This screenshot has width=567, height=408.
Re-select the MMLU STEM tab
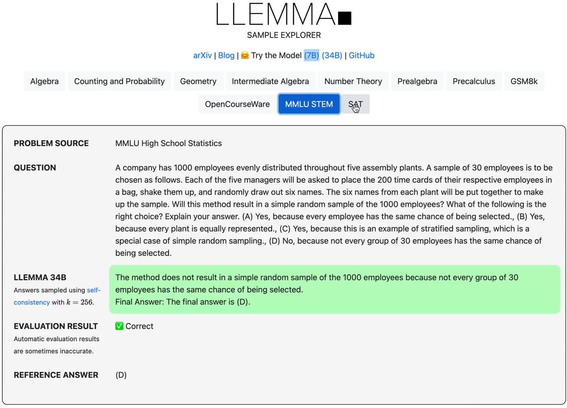[309, 104]
